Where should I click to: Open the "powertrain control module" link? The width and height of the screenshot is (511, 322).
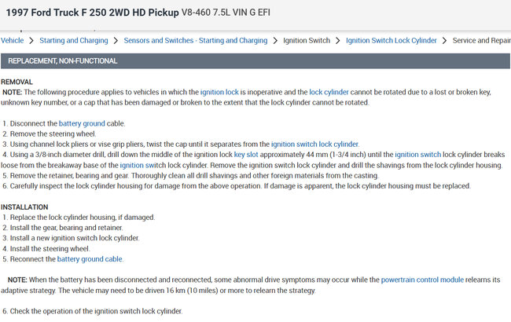(422, 280)
